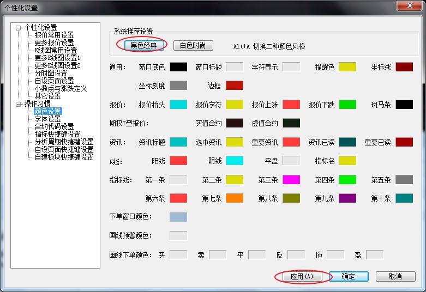Collapse the 操作习惯 tree node
The width and height of the screenshot is (426, 292).
click(19, 104)
